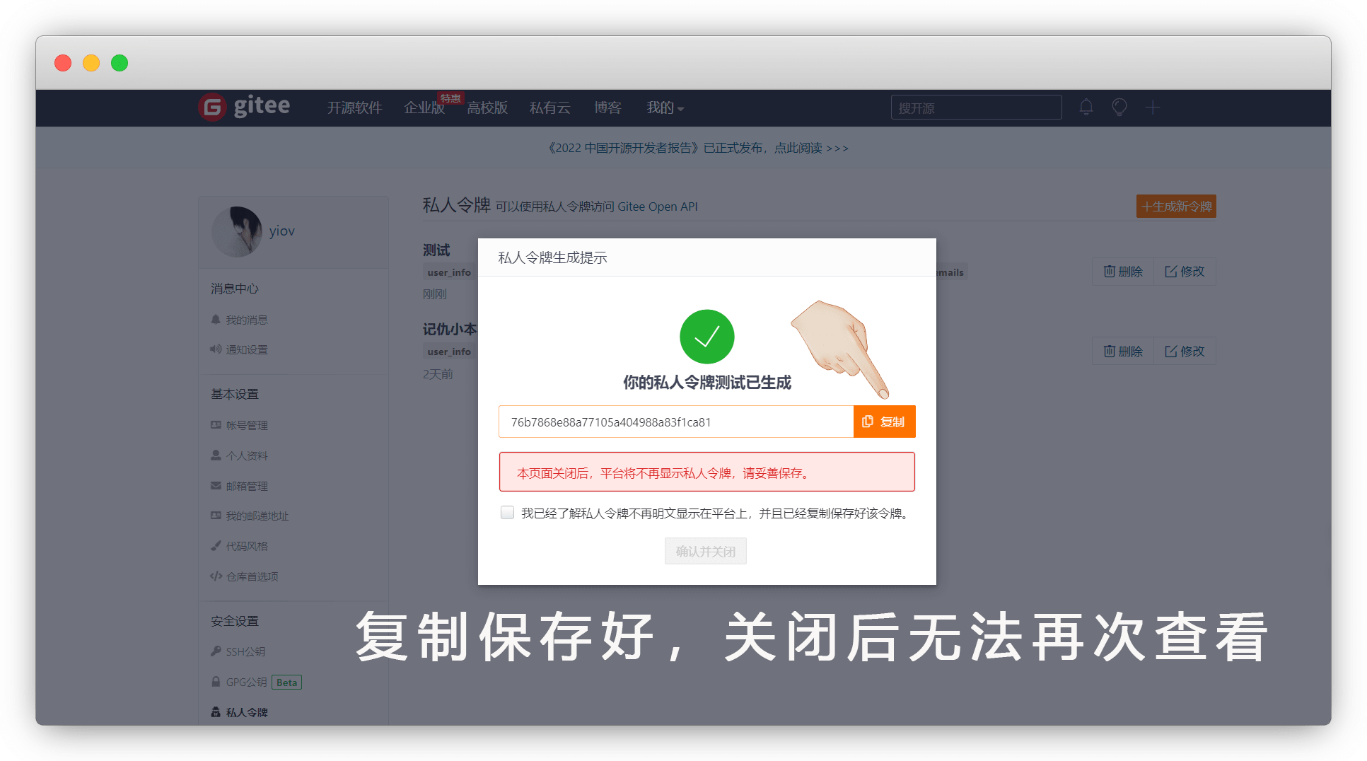Click 生成新令牌 button
This screenshot has width=1367, height=761.
[1176, 207]
